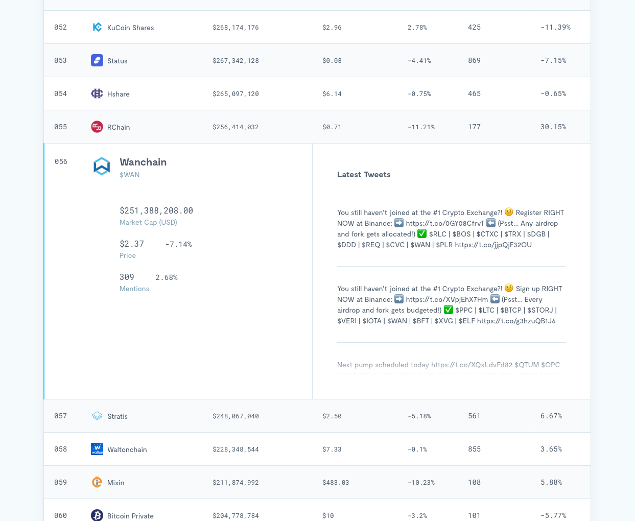Click the KuCoin Shares logo icon
This screenshot has width=635, height=521.
coord(97,27)
